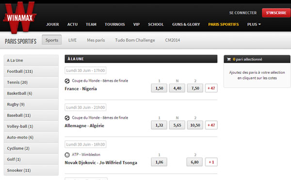Show +47 more bets for Allemagne - Algérie
The image size is (291, 180).
point(211,125)
